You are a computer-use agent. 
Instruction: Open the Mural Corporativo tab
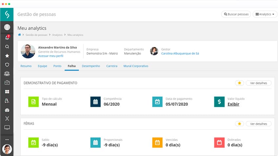coord(136,66)
